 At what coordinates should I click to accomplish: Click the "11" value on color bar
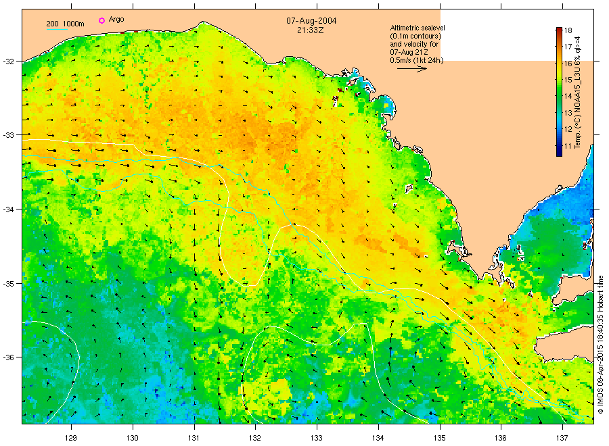[x=568, y=146]
